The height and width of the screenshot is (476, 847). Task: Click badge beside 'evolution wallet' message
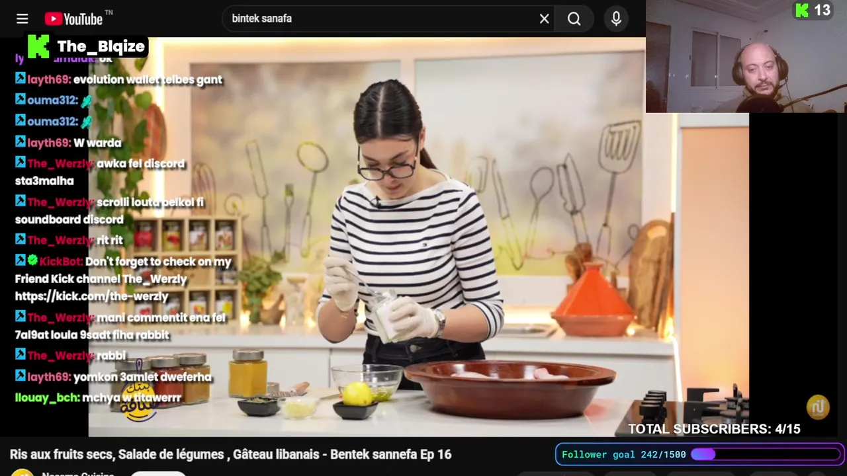(21, 79)
